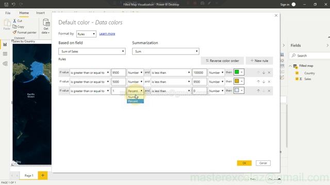The width and height of the screenshot is (330, 185).
Task: Switch to Model view icon in sidebar
Action: click(x=5, y=64)
